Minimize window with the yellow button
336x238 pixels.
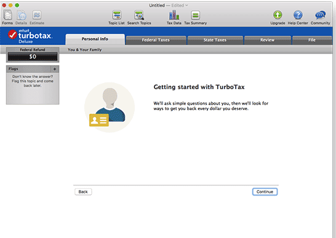coord(10,5)
